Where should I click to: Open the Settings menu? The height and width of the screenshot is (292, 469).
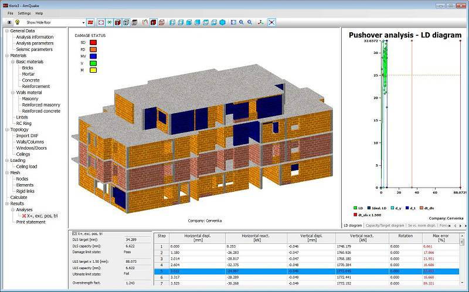pos(24,13)
